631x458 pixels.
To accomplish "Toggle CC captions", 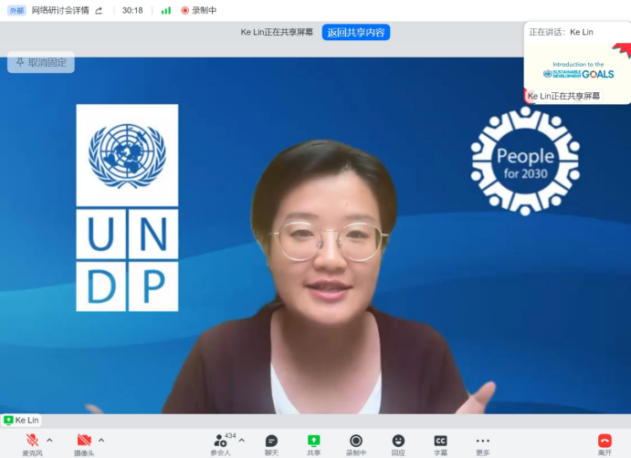I will point(441,444).
